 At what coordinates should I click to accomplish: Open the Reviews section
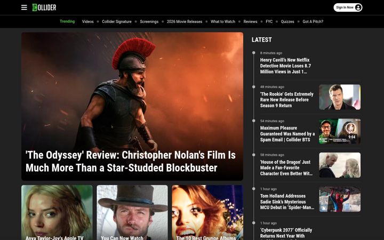point(250,21)
